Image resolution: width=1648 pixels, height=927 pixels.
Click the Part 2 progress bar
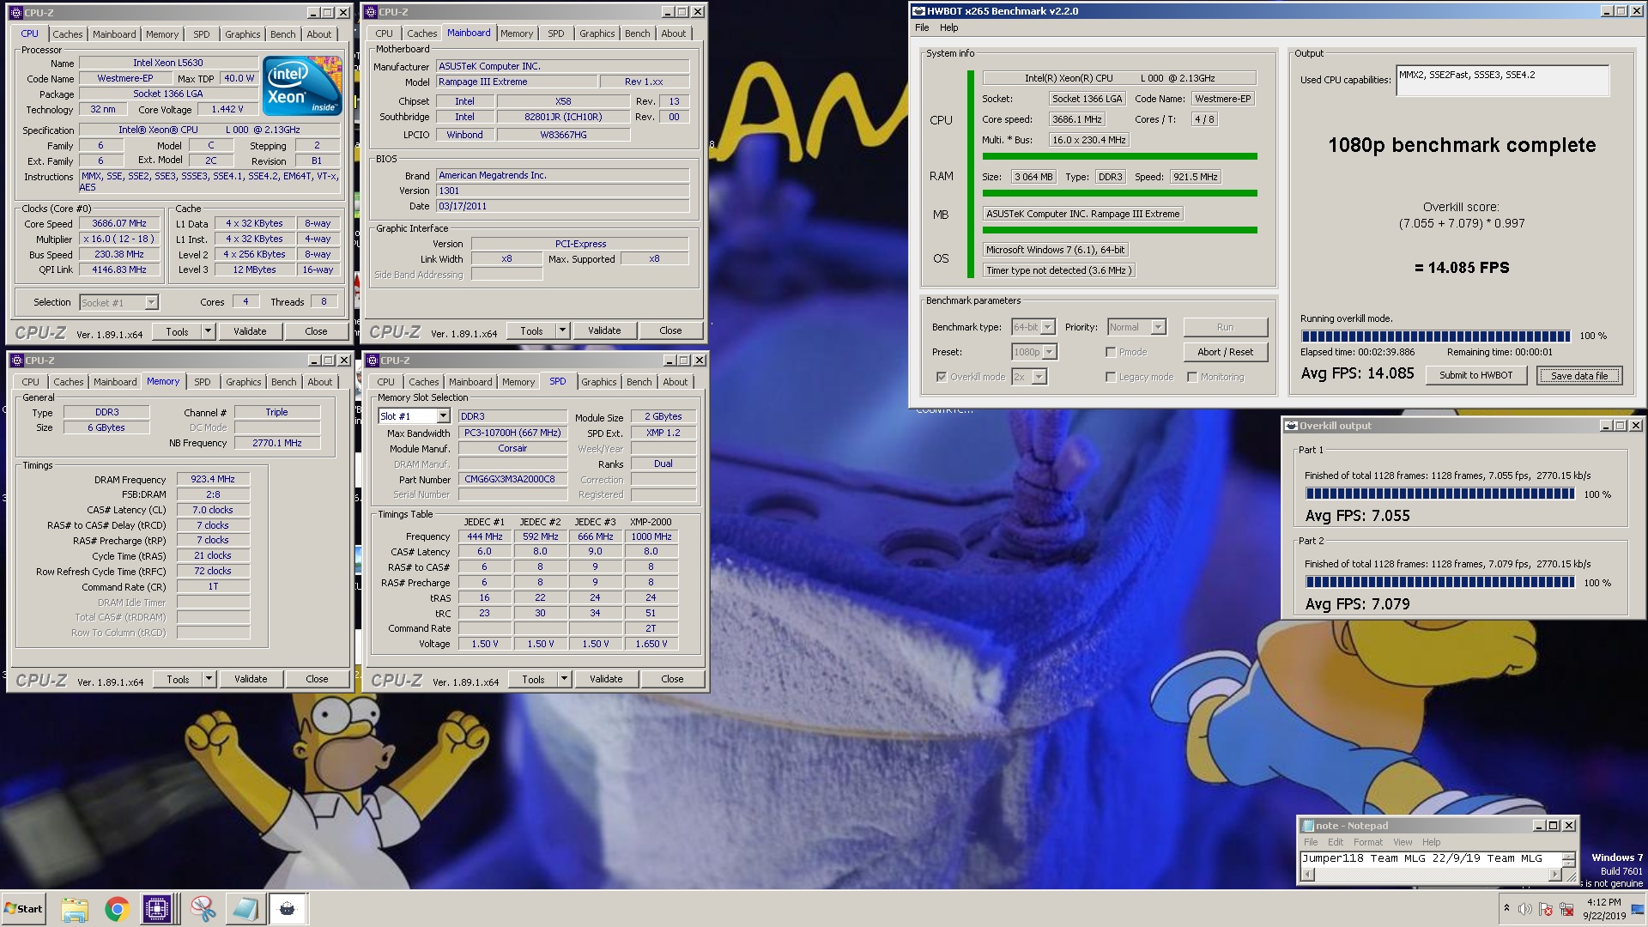click(1440, 582)
